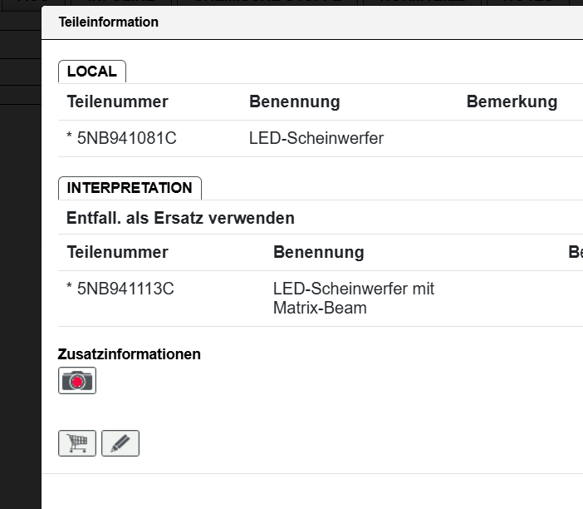Click Benennung header in INTERPRETATION table
This screenshot has height=509, width=583.
click(x=318, y=252)
